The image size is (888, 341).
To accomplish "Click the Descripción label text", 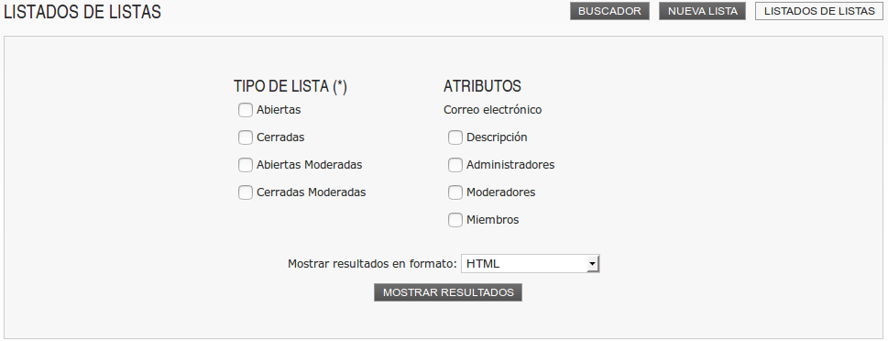I will coord(497,137).
